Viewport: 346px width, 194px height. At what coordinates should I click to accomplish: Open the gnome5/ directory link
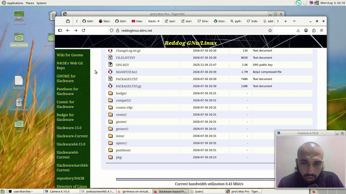122,129
